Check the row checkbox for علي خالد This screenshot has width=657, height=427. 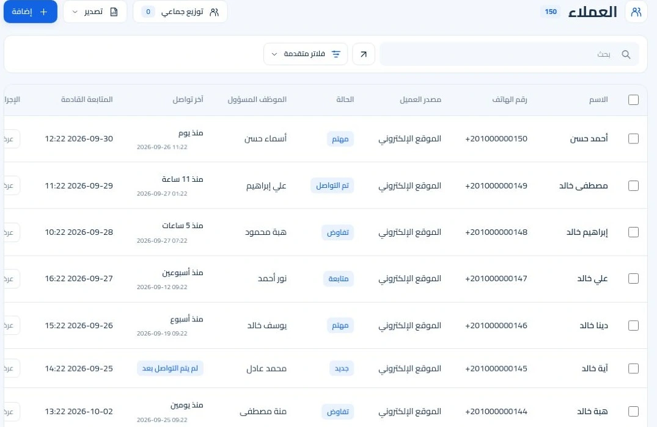click(x=633, y=279)
